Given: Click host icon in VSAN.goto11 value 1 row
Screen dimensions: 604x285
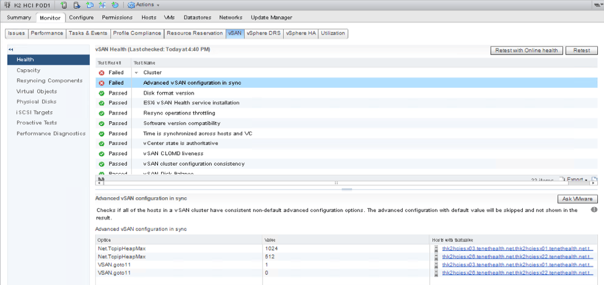Looking at the screenshot, I should [x=437, y=265].
